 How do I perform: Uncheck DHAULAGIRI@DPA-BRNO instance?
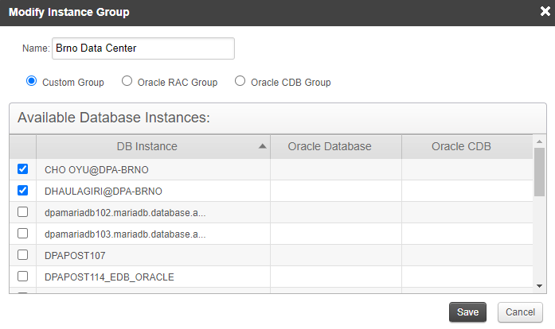(x=22, y=191)
